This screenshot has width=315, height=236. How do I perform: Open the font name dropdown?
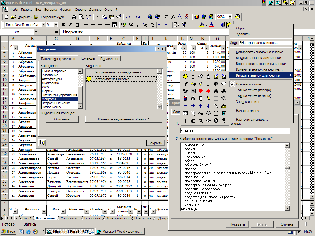43,25
